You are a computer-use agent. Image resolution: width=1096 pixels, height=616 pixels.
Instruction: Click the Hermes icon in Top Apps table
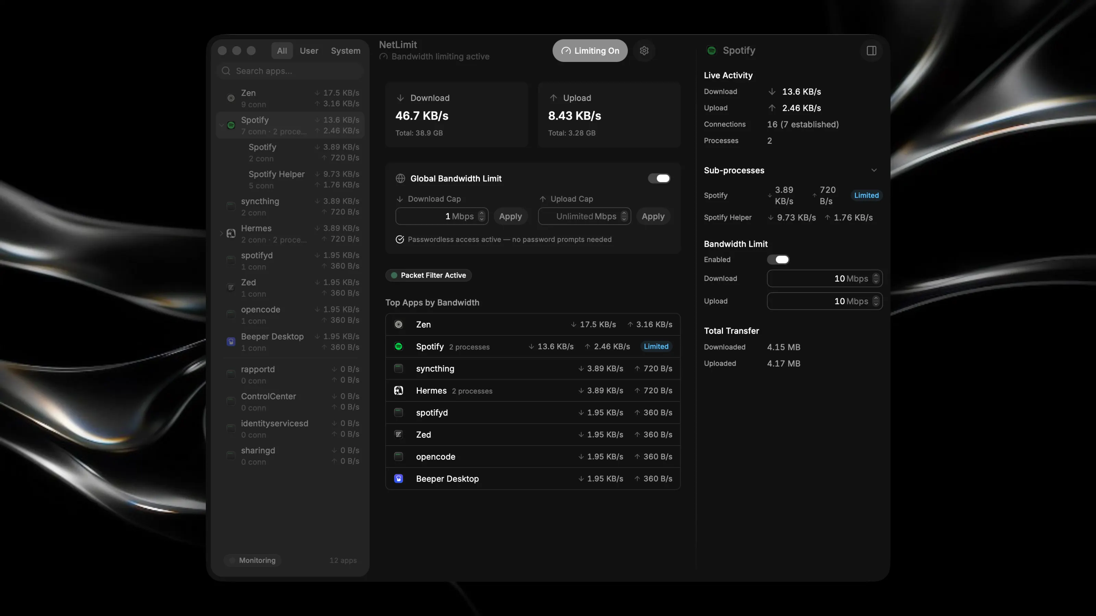[399, 391]
